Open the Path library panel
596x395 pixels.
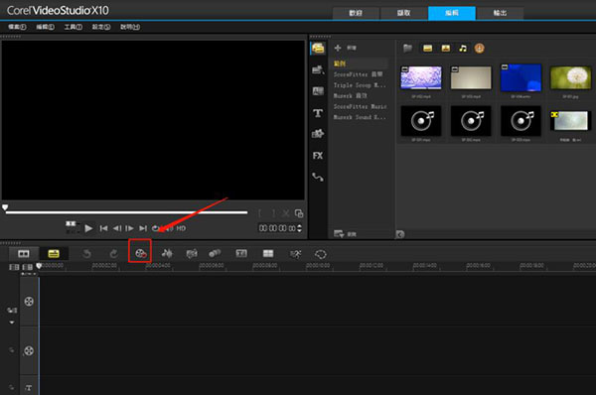pos(318,177)
